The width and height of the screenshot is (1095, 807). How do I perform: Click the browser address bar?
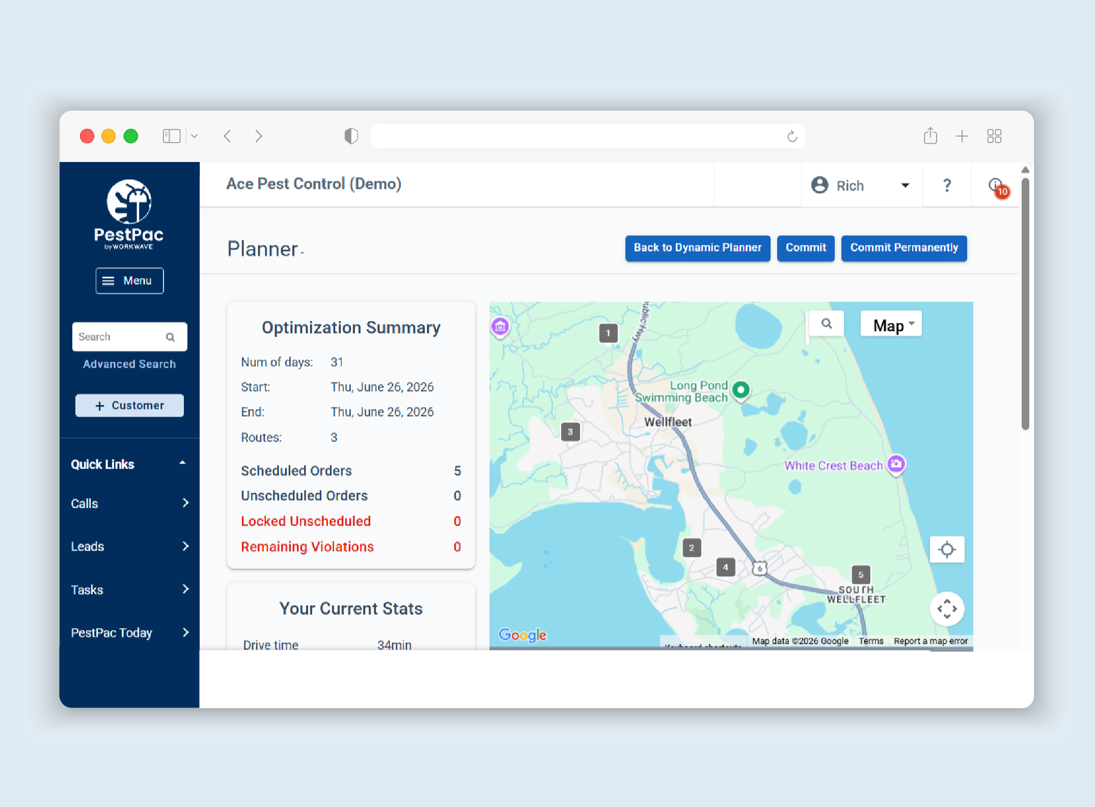pyautogui.click(x=588, y=136)
